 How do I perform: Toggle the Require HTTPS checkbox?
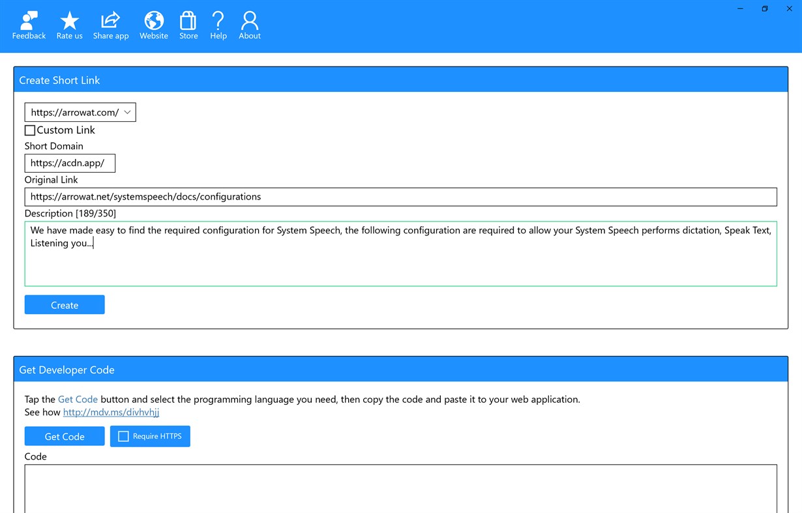(x=123, y=436)
